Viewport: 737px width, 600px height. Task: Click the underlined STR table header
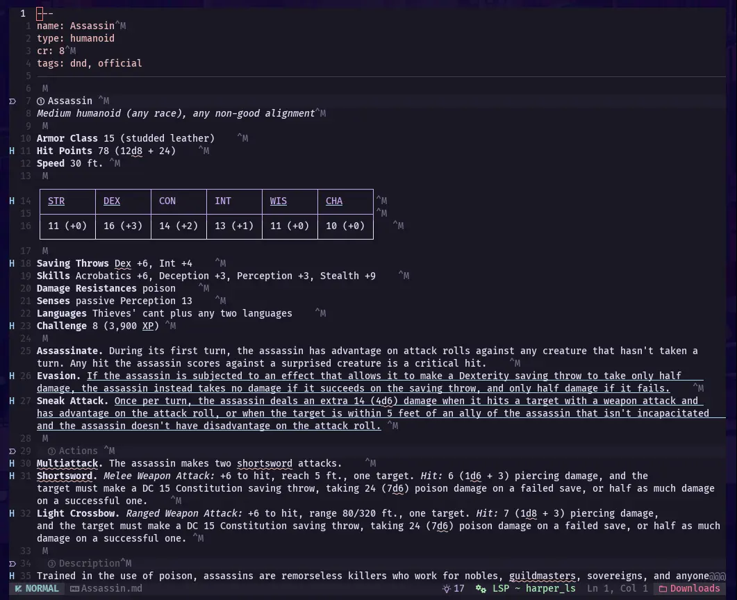pyautogui.click(x=56, y=201)
